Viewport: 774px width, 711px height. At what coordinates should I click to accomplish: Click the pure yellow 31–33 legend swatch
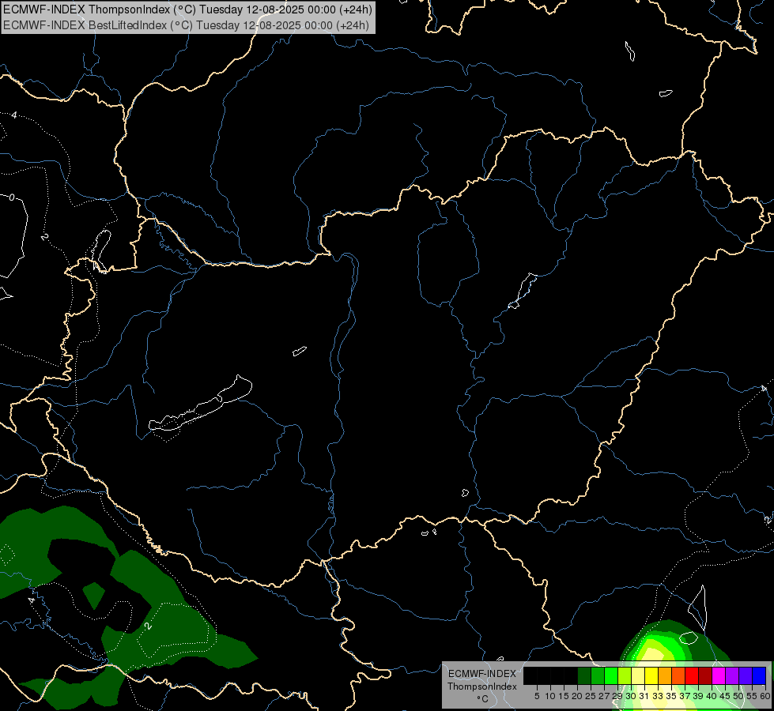(651, 675)
